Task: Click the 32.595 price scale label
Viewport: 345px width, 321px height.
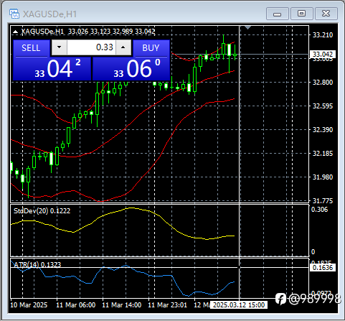Action: click(x=323, y=106)
